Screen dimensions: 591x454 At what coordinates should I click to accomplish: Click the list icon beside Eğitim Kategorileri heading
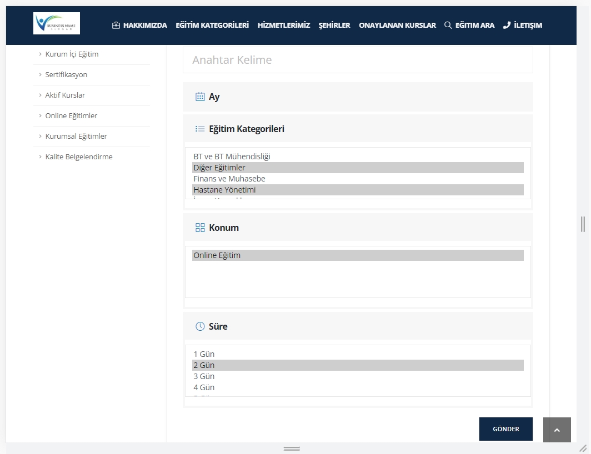[200, 129]
